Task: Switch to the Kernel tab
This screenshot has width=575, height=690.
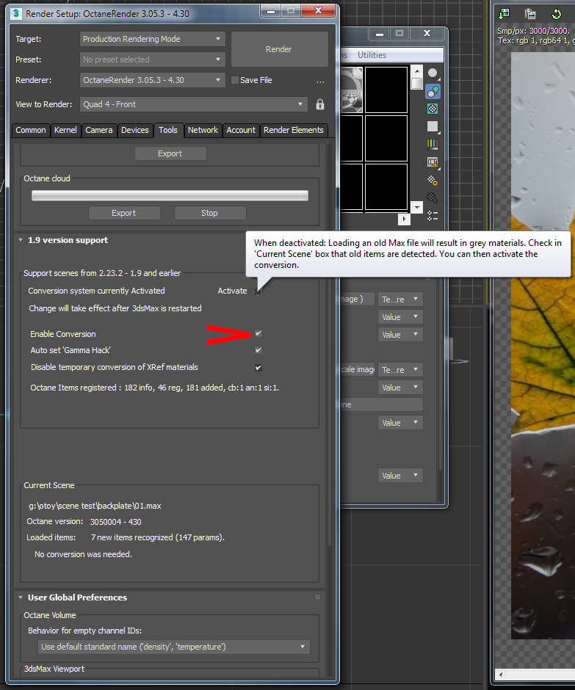Action: click(65, 130)
